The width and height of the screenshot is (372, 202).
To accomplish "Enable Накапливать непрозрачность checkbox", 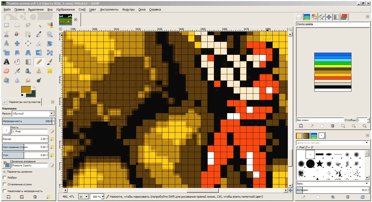I will (x=4, y=191).
